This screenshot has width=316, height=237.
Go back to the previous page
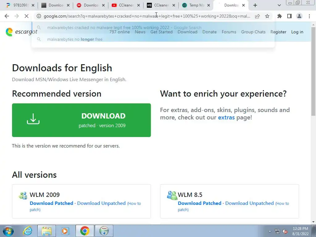pos(7,16)
